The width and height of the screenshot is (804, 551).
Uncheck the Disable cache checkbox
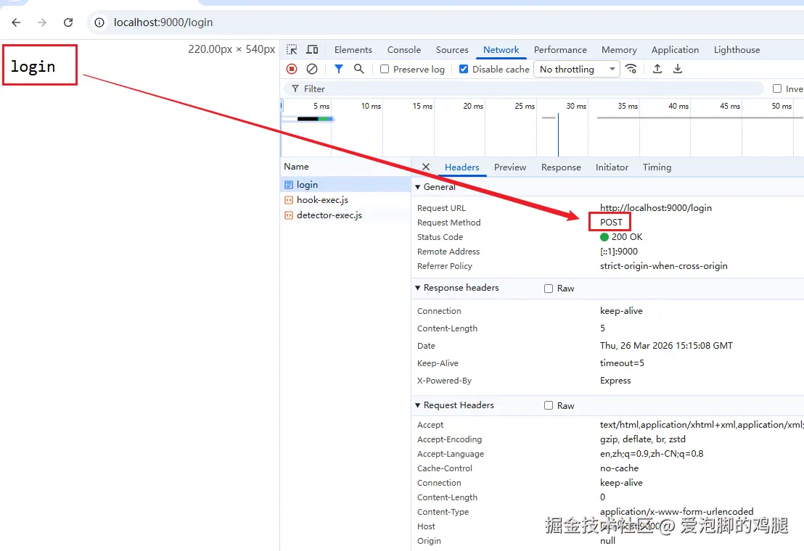[x=464, y=70]
